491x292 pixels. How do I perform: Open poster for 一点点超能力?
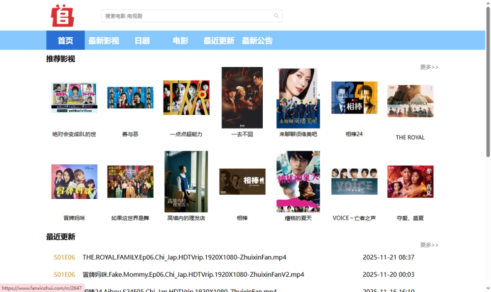click(x=186, y=98)
